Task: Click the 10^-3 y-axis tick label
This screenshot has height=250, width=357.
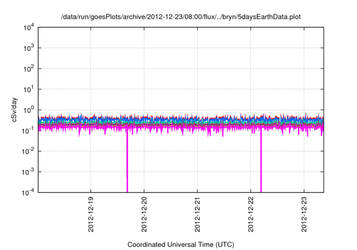Action: pyautogui.click(x=28, y=172)
